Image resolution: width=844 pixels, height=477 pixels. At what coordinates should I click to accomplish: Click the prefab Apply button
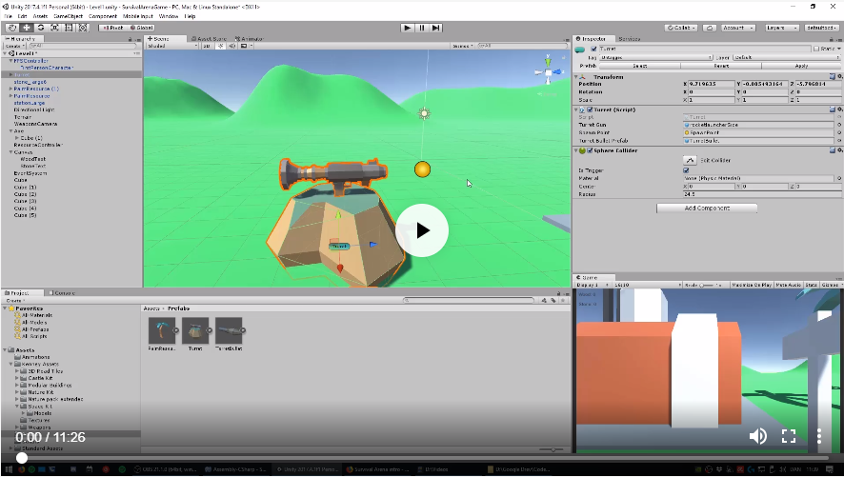tap(801, 66)
